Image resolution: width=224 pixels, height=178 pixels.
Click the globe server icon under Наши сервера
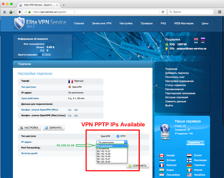165,132
